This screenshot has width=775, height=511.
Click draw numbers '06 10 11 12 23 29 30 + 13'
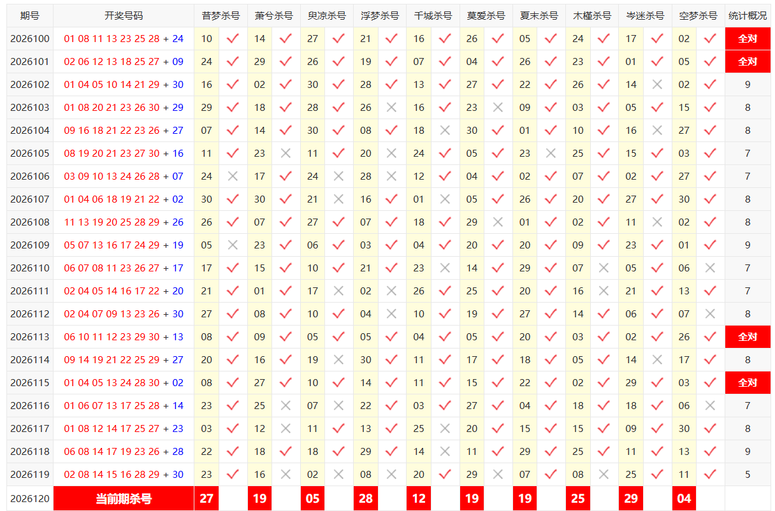click(x=124, y=337)
